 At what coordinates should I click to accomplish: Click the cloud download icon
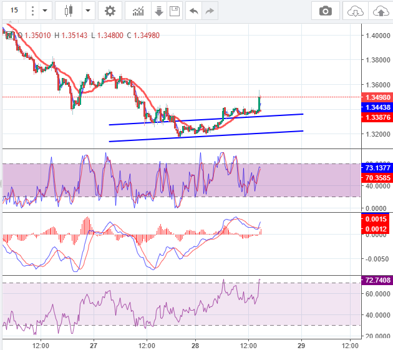pyautogui.click(x=355, y=11)
